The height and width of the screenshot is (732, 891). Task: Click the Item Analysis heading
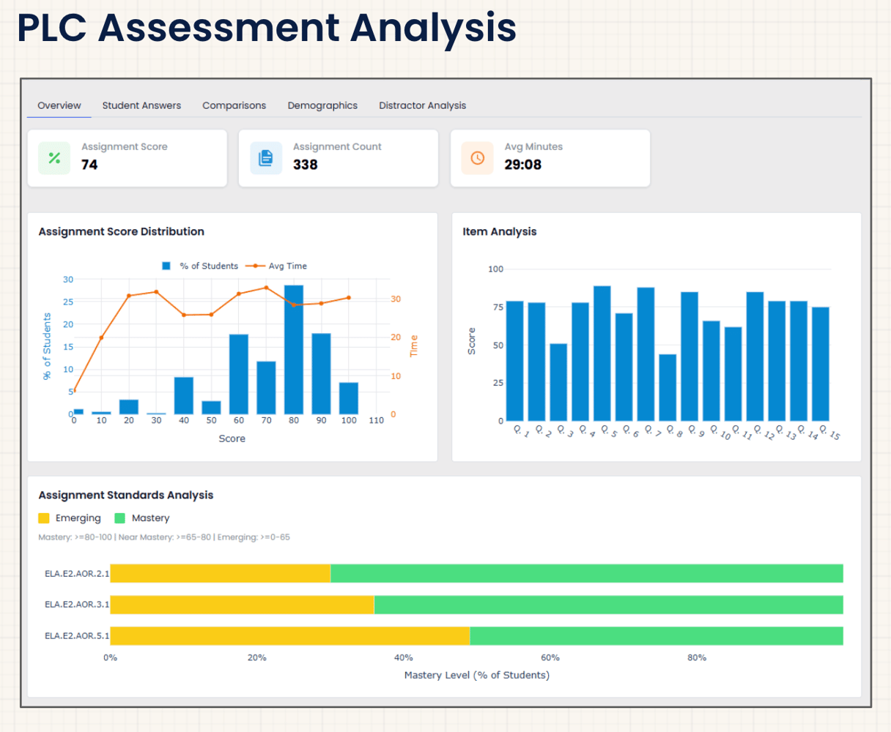pyautogui.click(x=499, y=231)
